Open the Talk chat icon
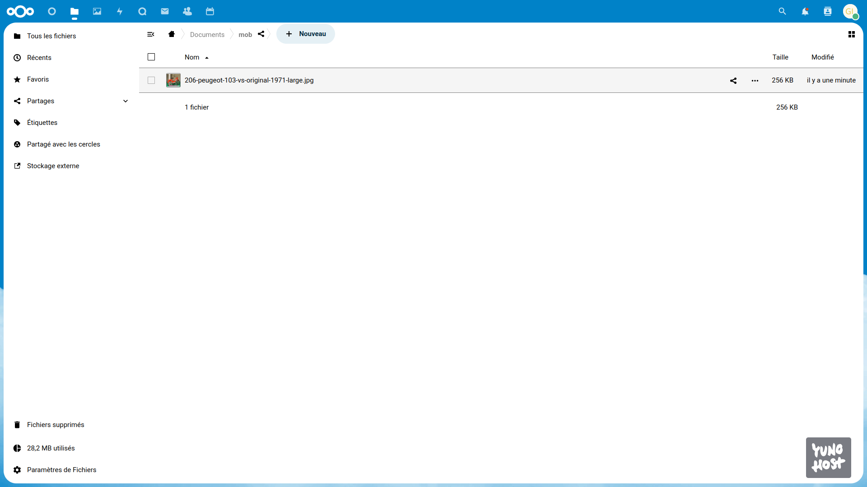 click(142, 11)
